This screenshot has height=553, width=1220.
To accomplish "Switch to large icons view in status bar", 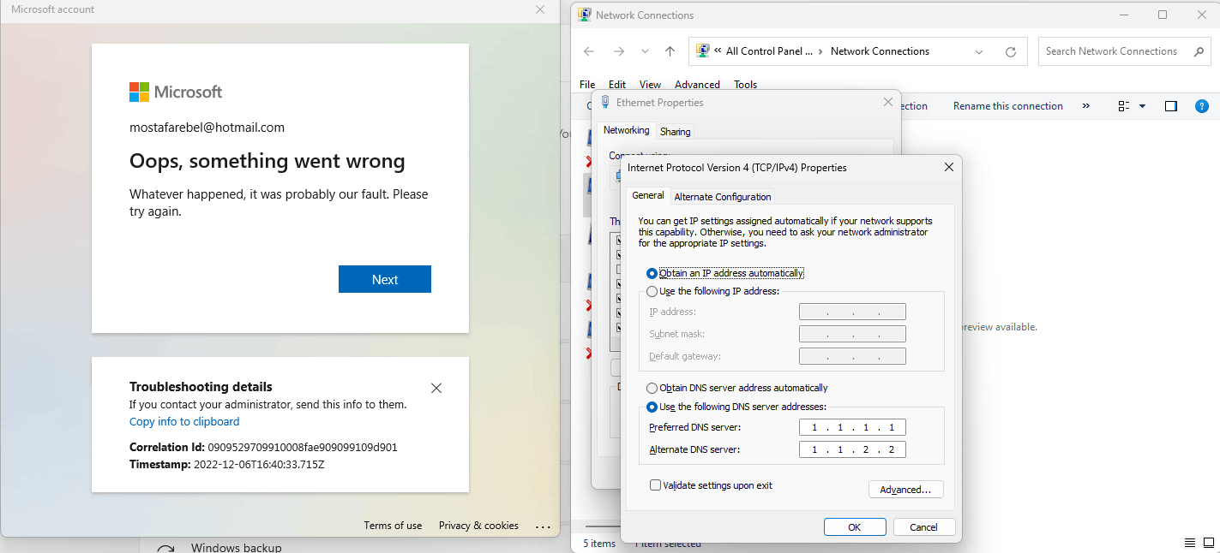I will [1207, 543].
